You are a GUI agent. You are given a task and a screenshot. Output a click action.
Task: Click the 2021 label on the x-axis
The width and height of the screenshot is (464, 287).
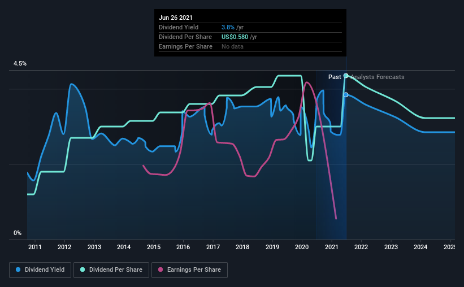[x=331, y=247]
